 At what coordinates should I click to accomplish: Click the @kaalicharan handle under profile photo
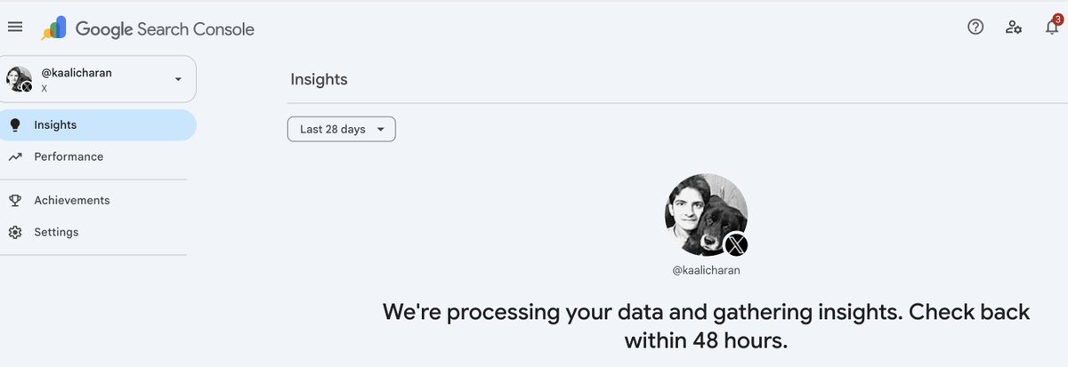pyautogui.click(x=706, y=269)
